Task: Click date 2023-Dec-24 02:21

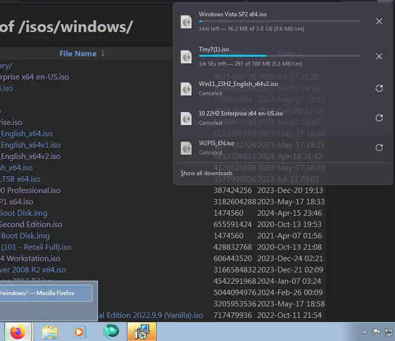Action: [x=290, y=258]
